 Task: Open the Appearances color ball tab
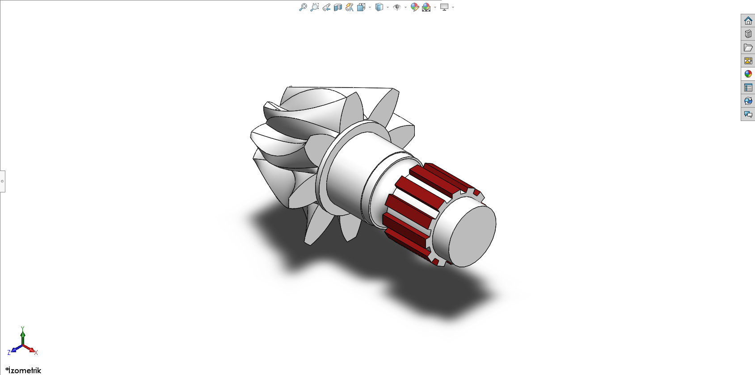(748, 74)
